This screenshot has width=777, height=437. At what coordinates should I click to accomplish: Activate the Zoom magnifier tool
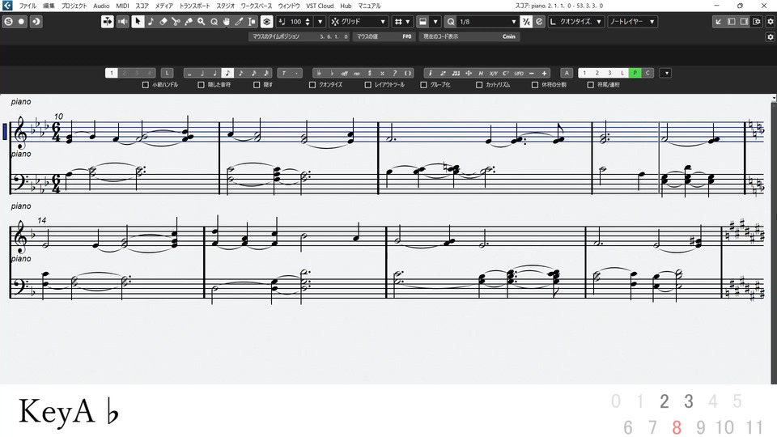(x=202, y=21)
